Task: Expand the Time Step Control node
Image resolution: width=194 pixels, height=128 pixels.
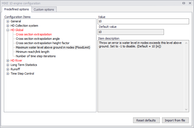Action: pyautogui.click(x=8, y=74)
